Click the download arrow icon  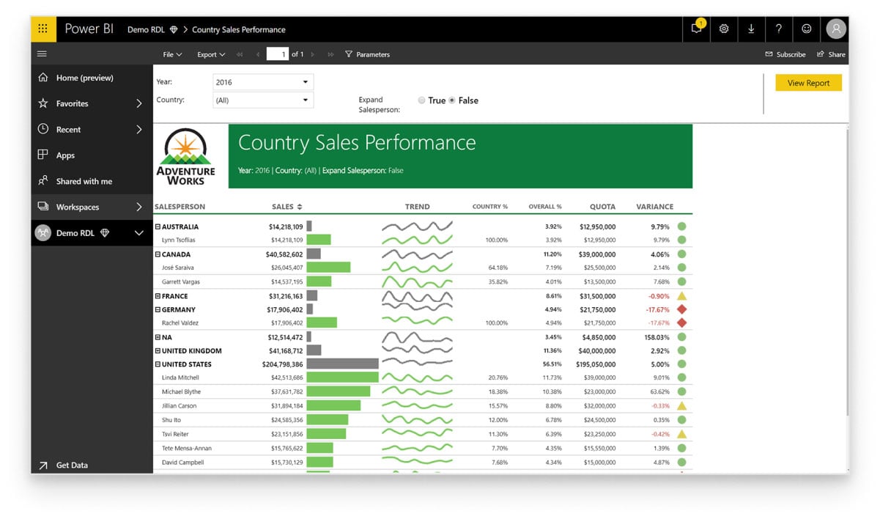pyautogui.click(x=751, y=29)
